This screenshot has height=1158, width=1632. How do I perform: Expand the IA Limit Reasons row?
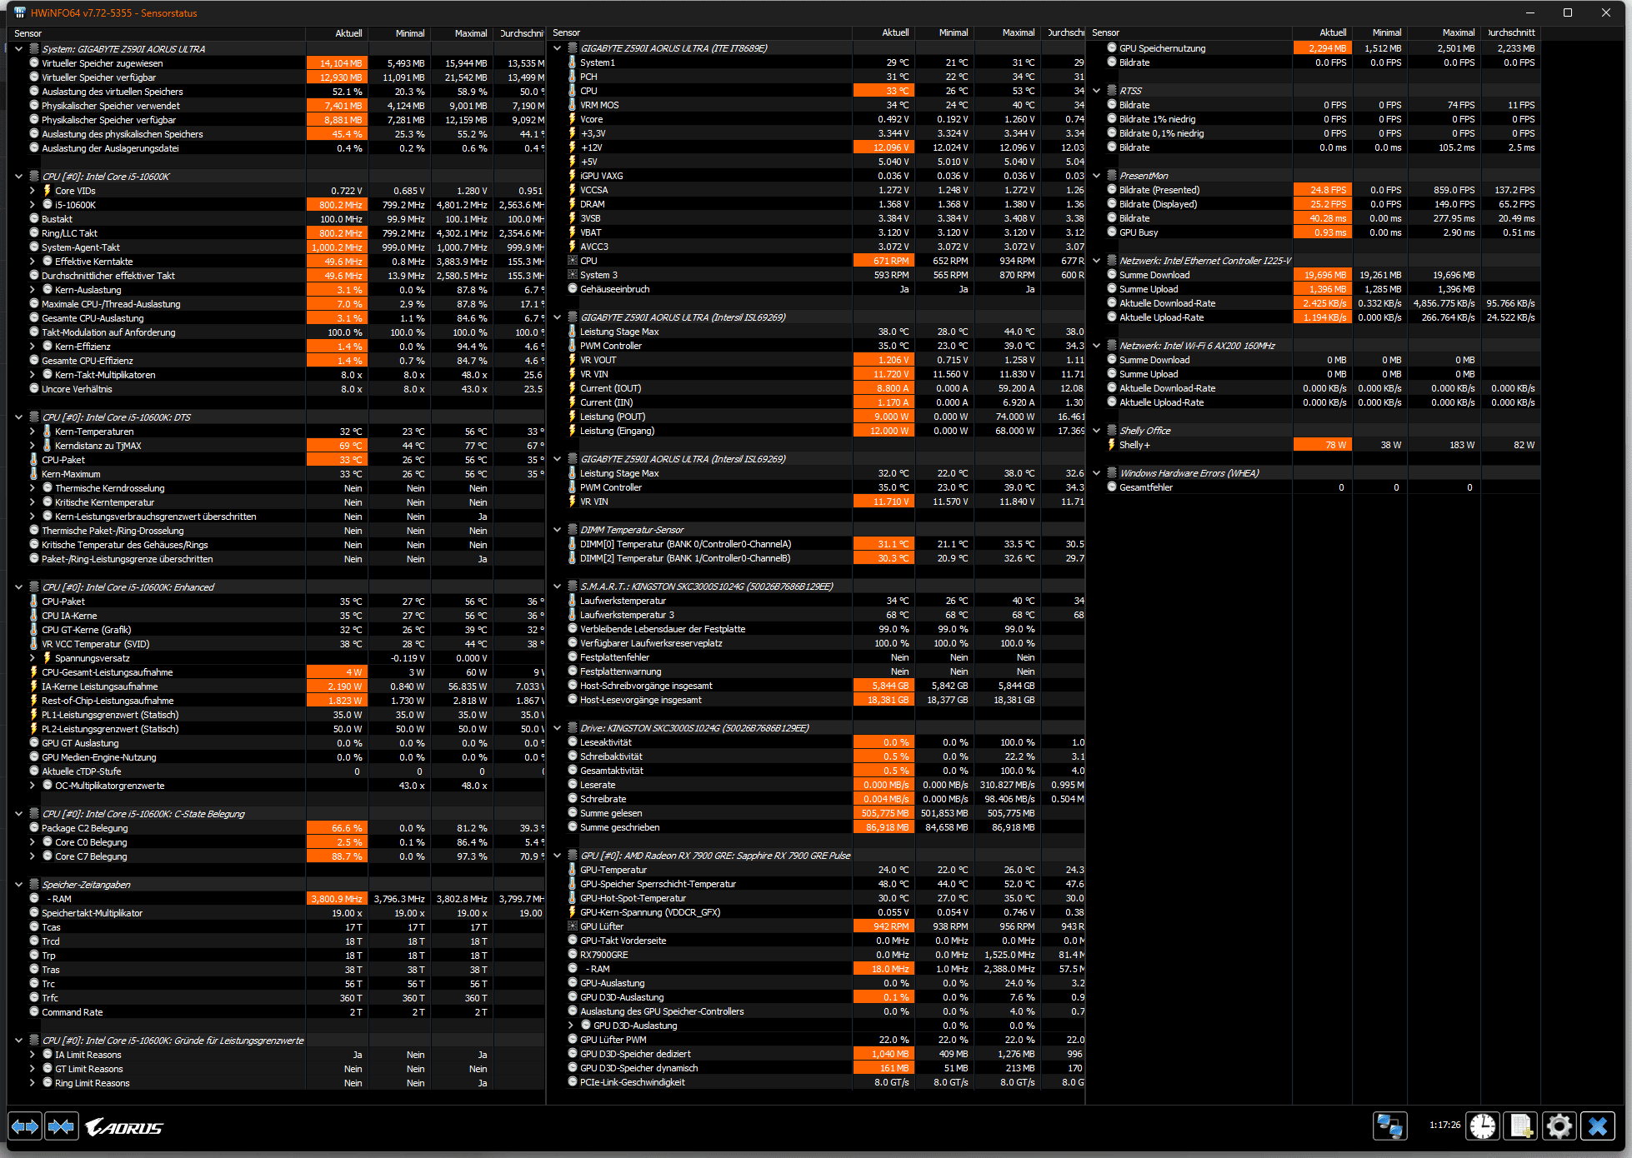tap(33, 1054)
